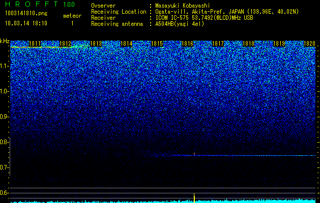Click the 0.8 frequency axis label
The width and height of the screenshot is (320, 203).
(4, 142)
